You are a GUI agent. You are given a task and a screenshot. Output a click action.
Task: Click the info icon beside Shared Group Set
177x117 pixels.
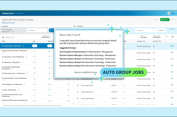(13, 32)
